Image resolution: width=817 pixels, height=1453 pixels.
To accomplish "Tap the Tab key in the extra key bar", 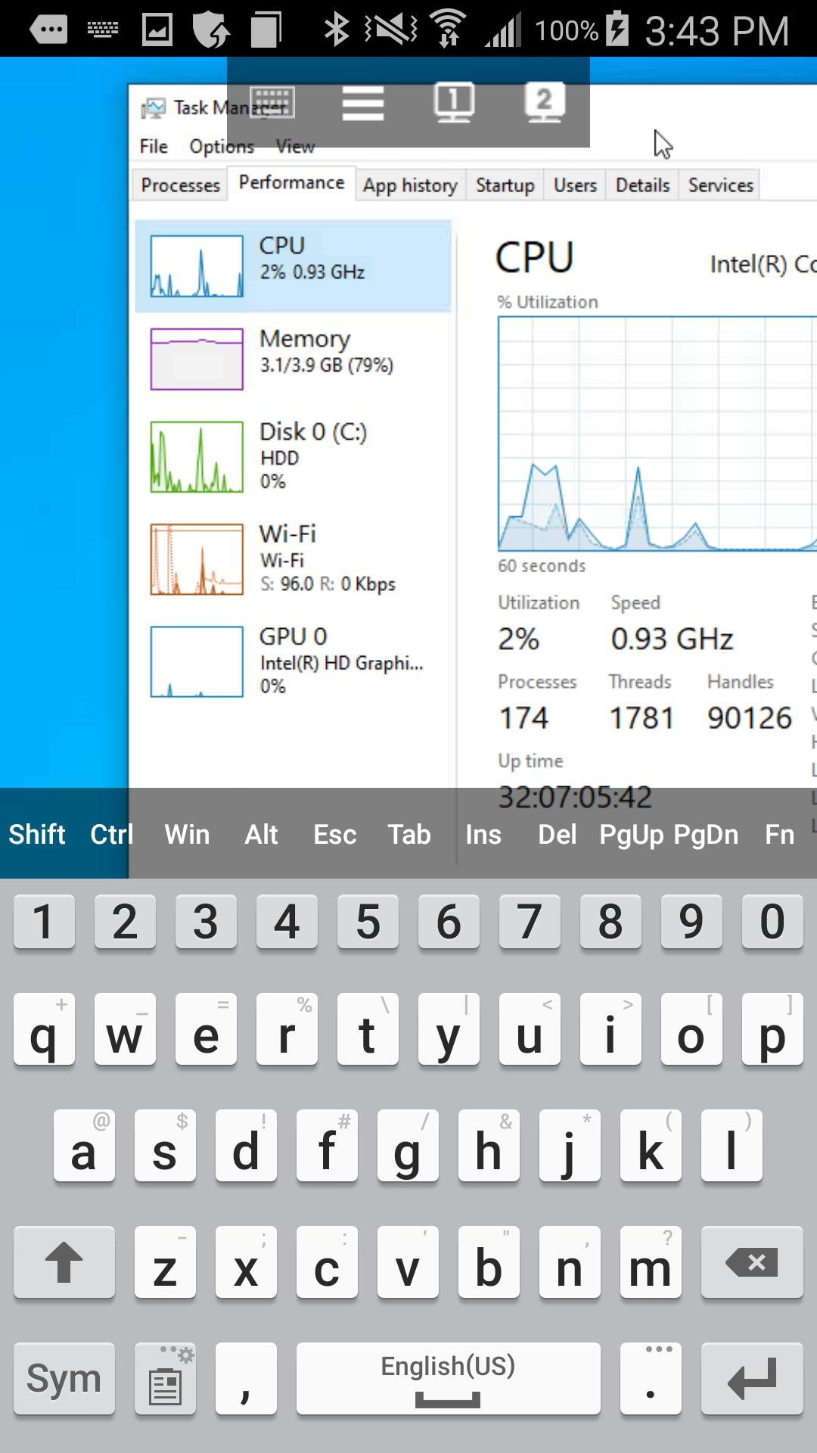I will coord(409,835).
